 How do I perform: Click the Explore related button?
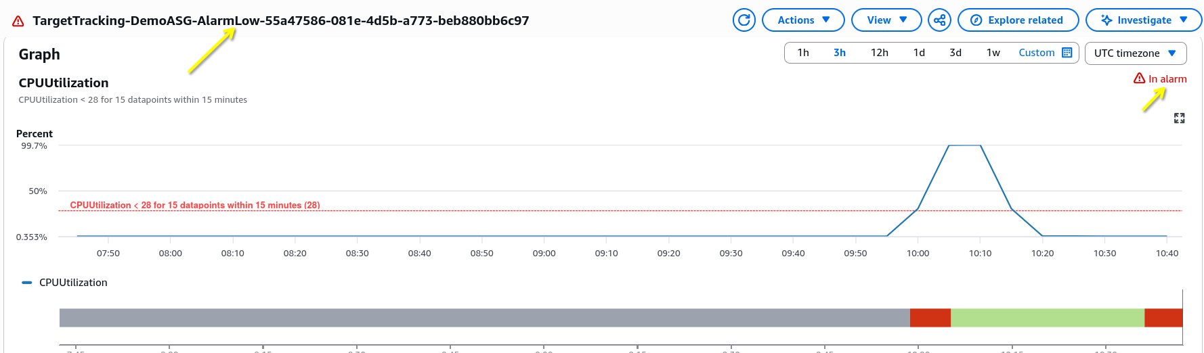(1018, 20)
